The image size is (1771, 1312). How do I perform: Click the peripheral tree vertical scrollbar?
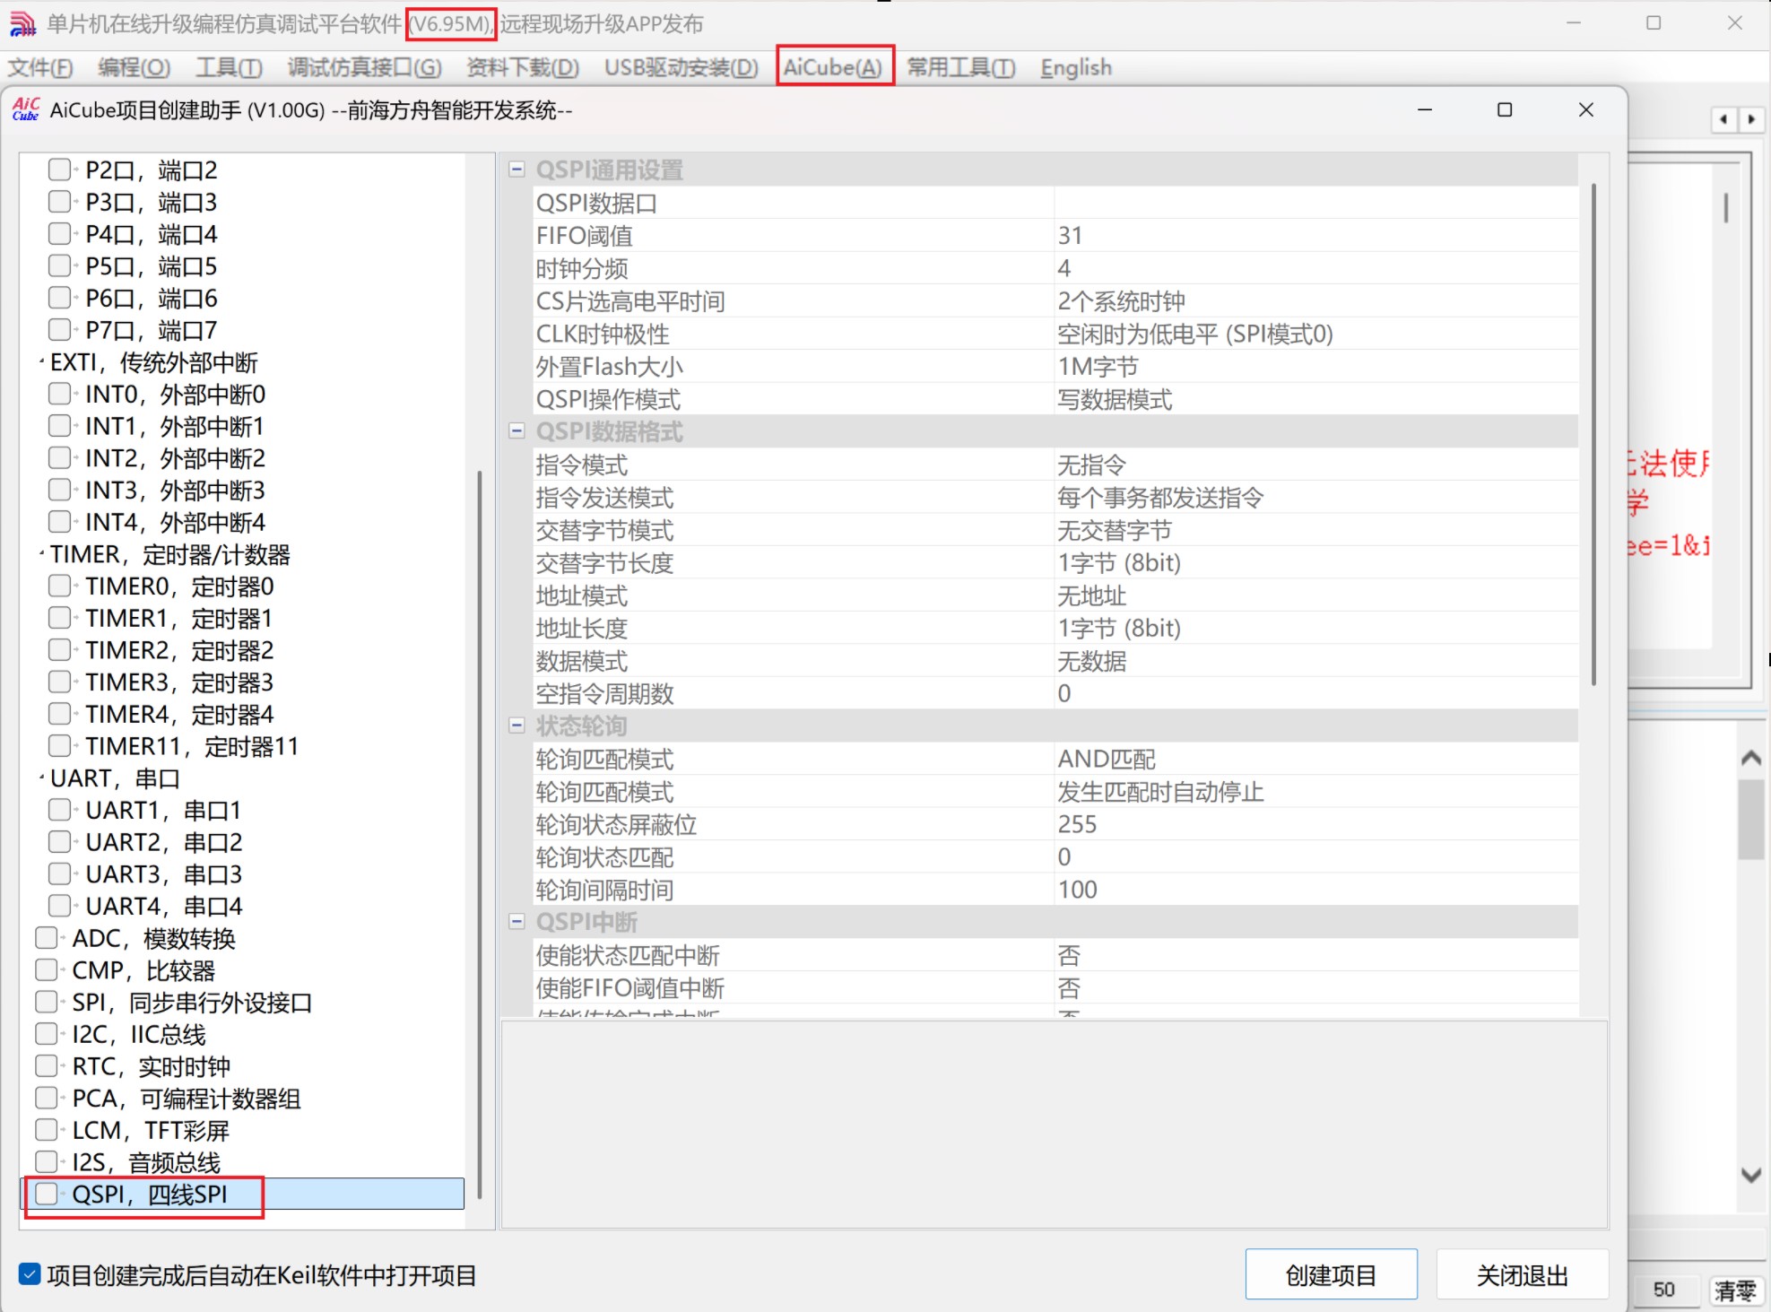point(480,834)
